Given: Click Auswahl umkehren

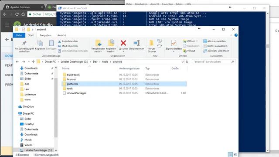Looking at the screenshot, I should pos(216,51).
